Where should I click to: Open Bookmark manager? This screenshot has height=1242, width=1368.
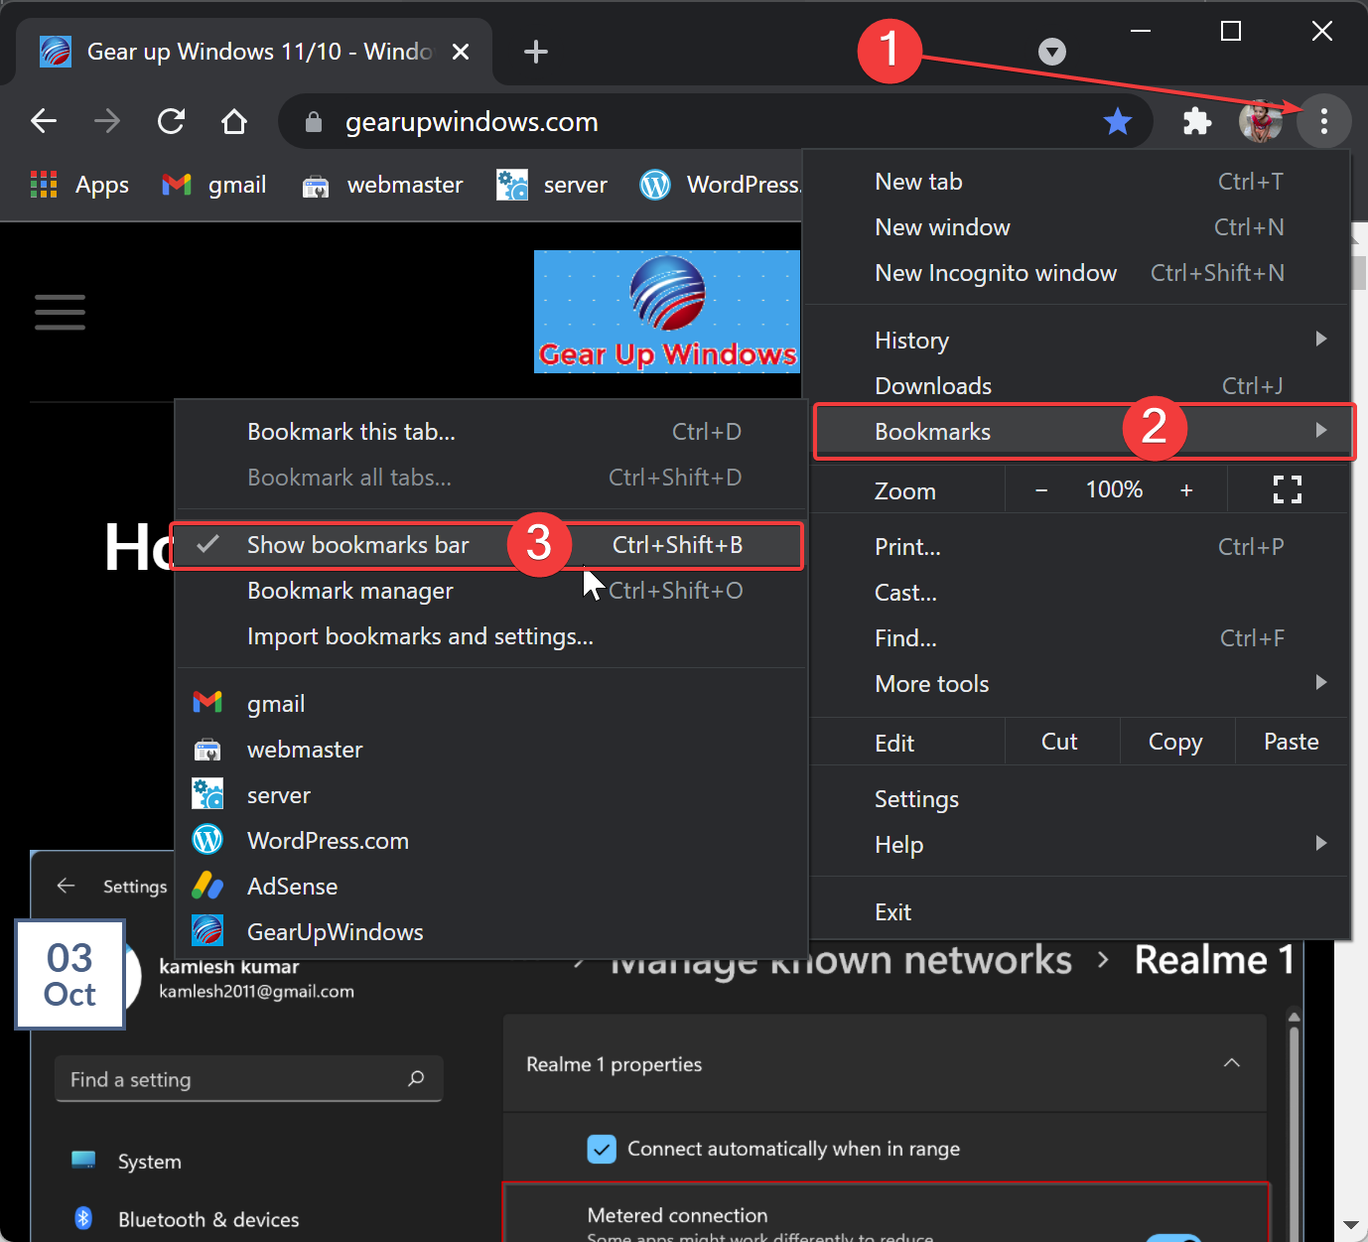[490, 591]
